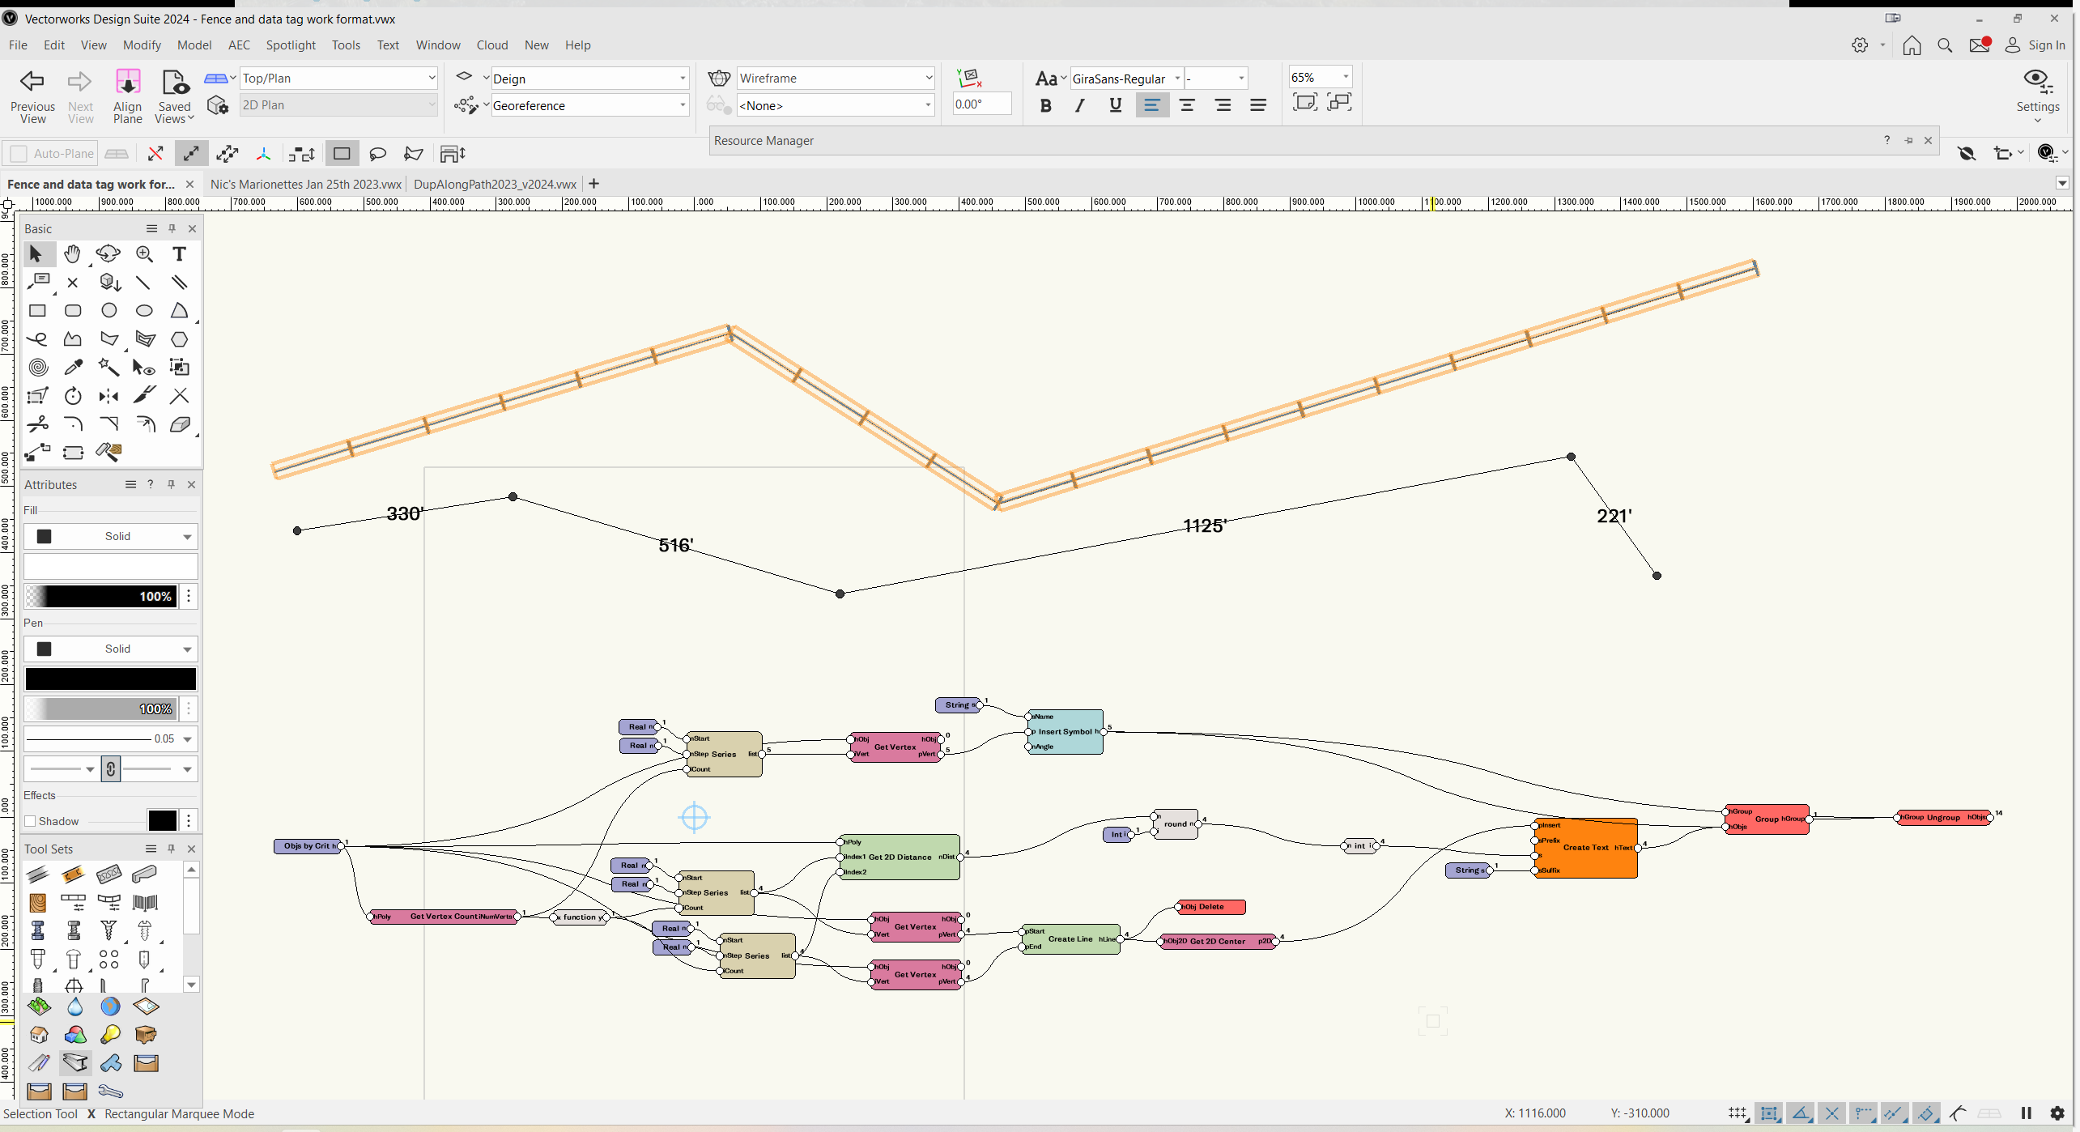Open the Wireframe render mode dropdown
This screenshot has width=2080, height=1132.
[x=928, y=78]
